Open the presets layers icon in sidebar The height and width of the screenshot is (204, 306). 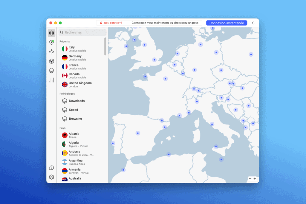(51, 71)
